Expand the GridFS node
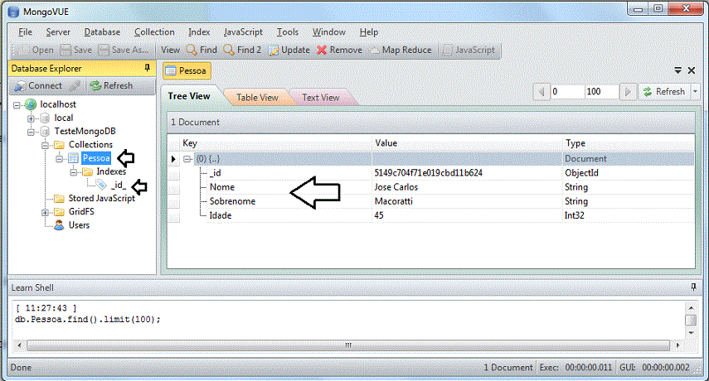Screen dimensions: 709x381 46,213
